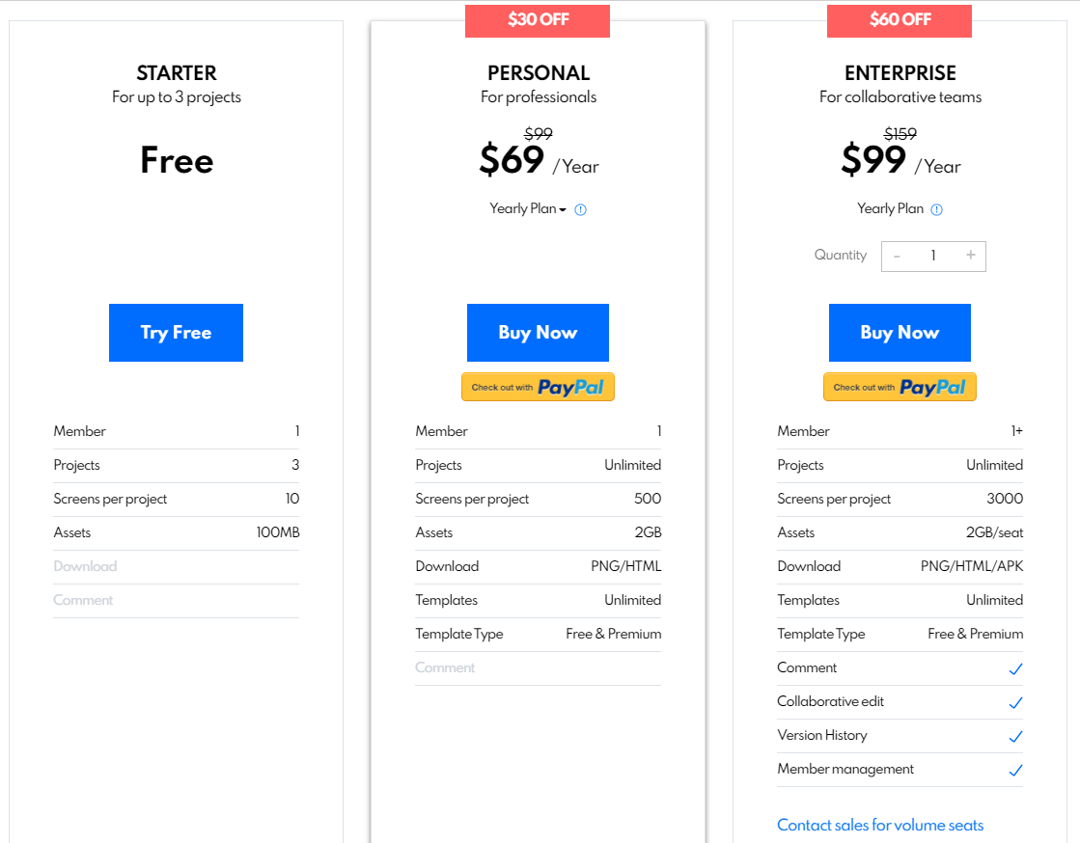Click the $30 OFF banner above Personal plan
Screen dimensions: 1080x843
tap(538, 20)
